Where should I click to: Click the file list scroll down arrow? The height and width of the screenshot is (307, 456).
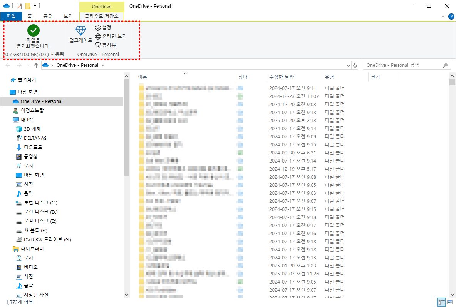pyautogui.click(x=452, y=295)
